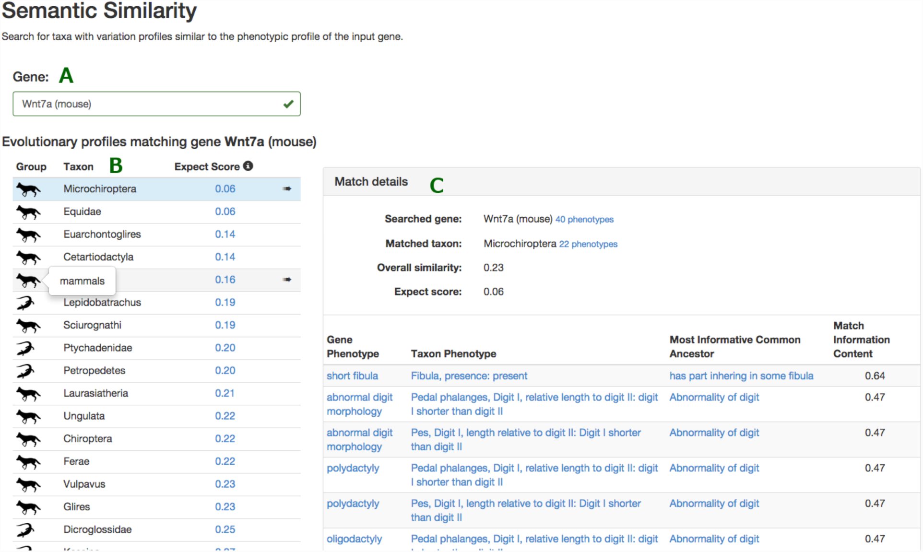
Task: Click the arrow icon in the 0.16 row
Action: (287, 280)
